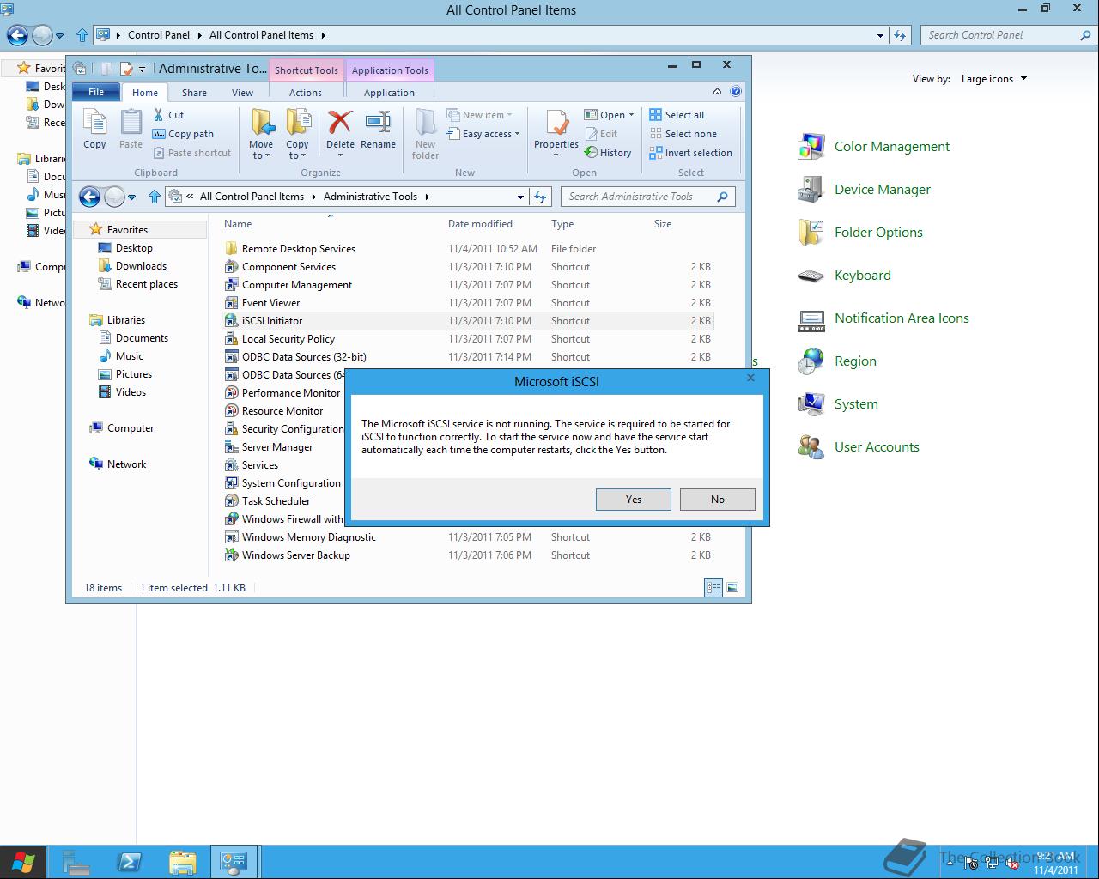The height and width of the screenshot is (879, 1099).
Task: Close the Microsoft iSCSI dialog
Action: pos(750,378)
